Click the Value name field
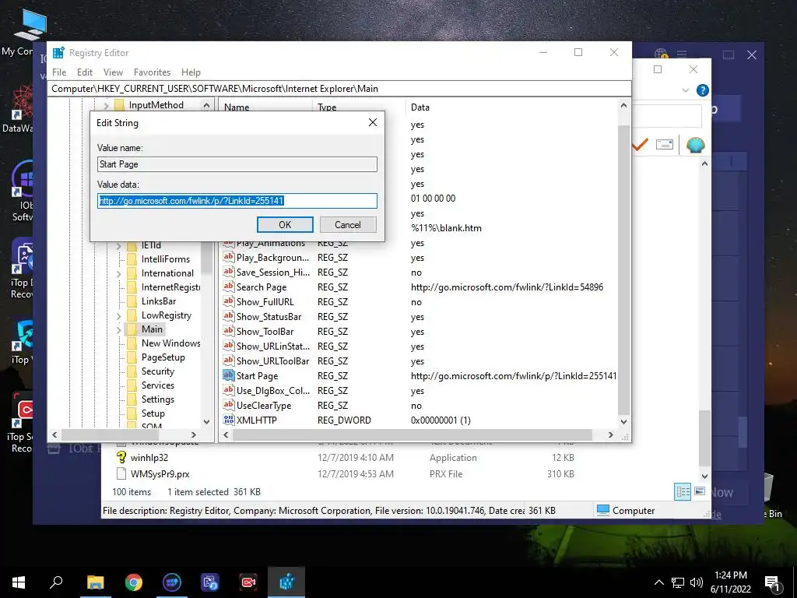Screen dimensions: 797x598 click(x=237, y=164)
